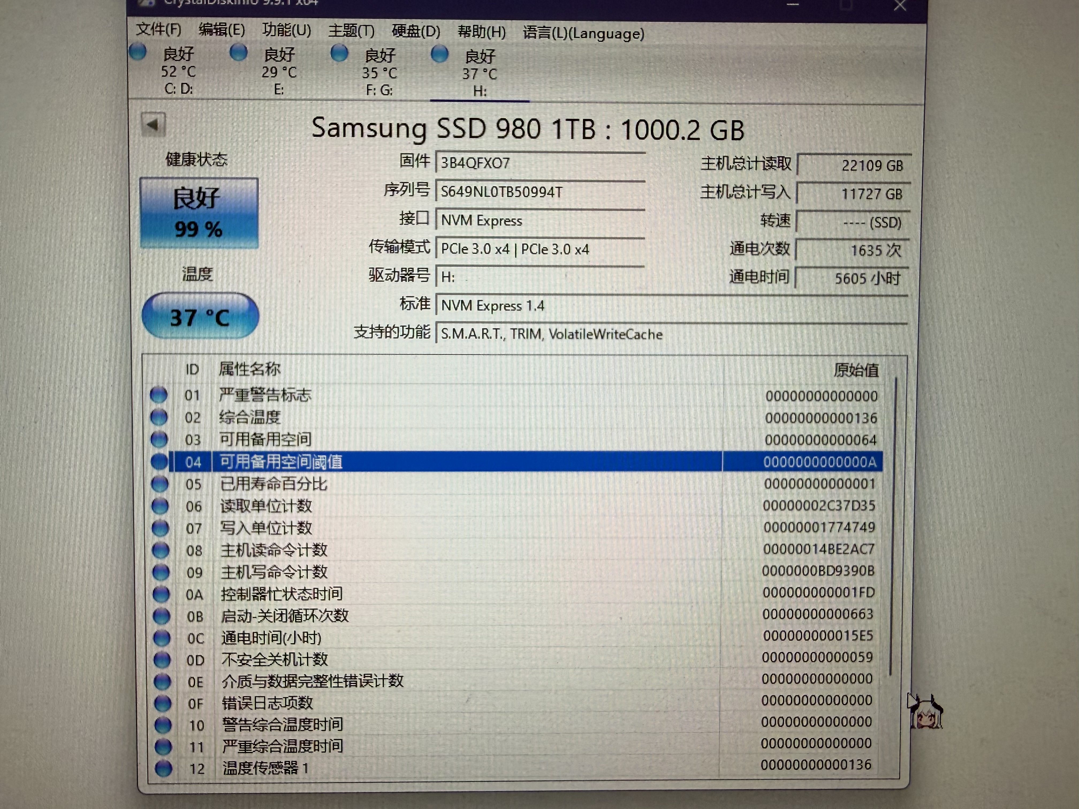The height and width of the screenshot is (809, 1079).
Task: Click the drive letter field H:
Action: point(540,277)
